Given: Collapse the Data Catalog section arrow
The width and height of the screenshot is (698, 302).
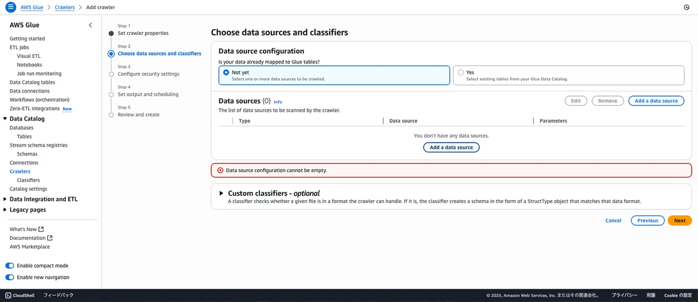Looking at the screenshot, I should pos(5,119).
